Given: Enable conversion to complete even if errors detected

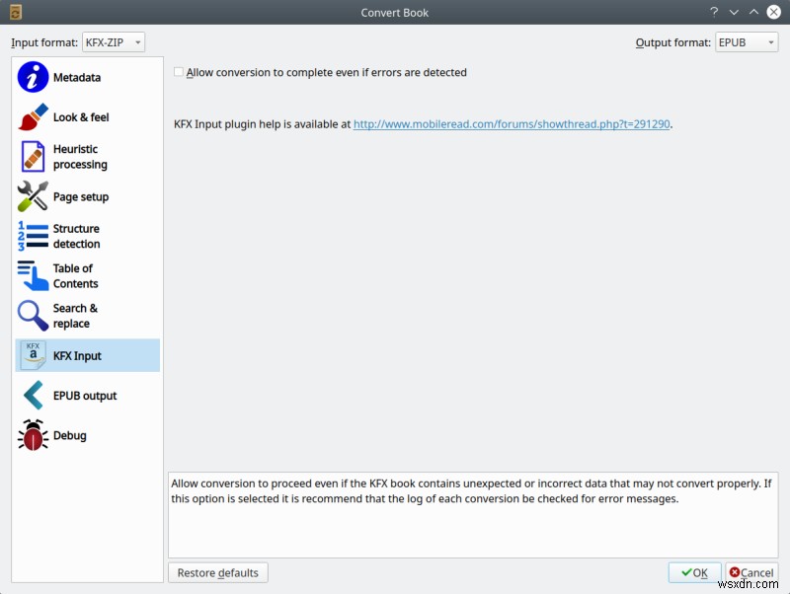Looking at the screenshot, I should [x=179, y=72].
